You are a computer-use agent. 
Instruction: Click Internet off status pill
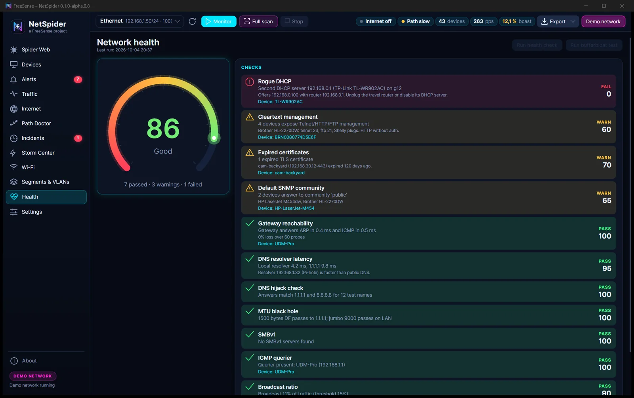click(x=375, y=21)
